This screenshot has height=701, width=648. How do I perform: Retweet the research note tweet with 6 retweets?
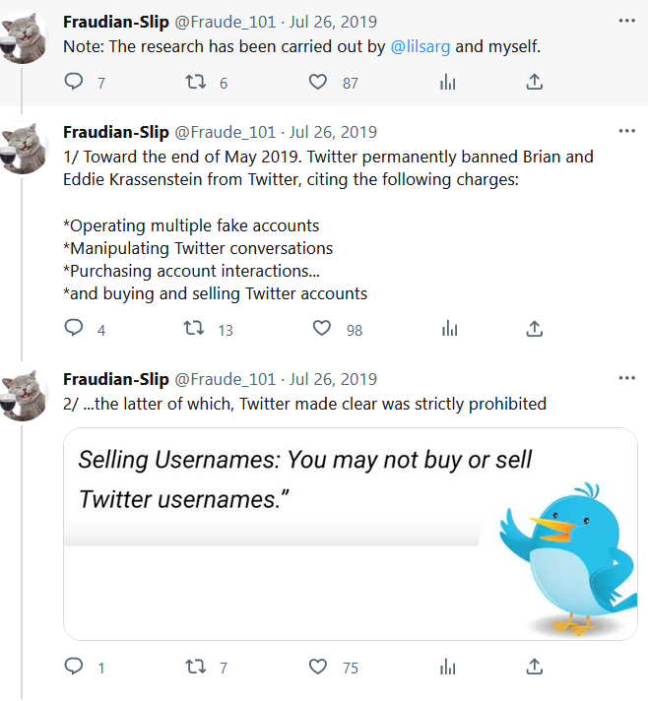tap(196, 83)
